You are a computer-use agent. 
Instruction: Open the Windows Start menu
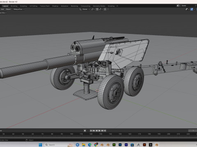click(x=41, y=145)
